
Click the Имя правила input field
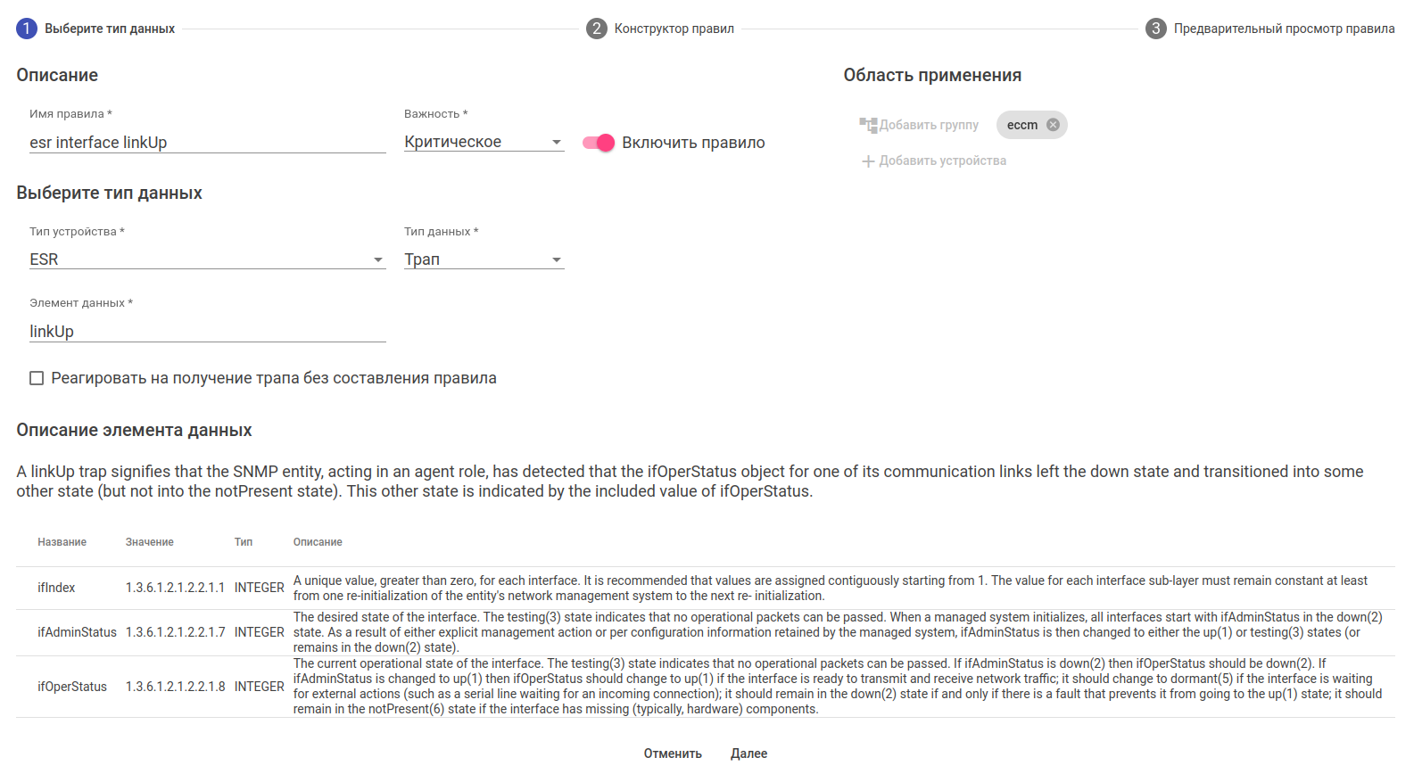(x=207, y=143)
